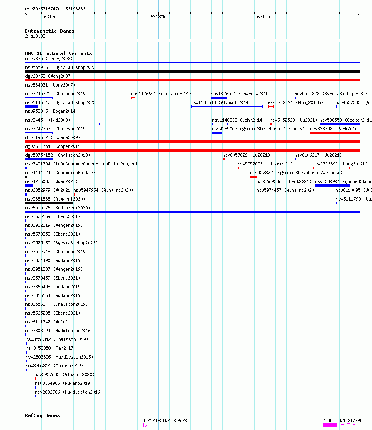Open nsv6101742 (Wu2021) variant label
Viewport: 372px width, 430px height.
[49, 322]
